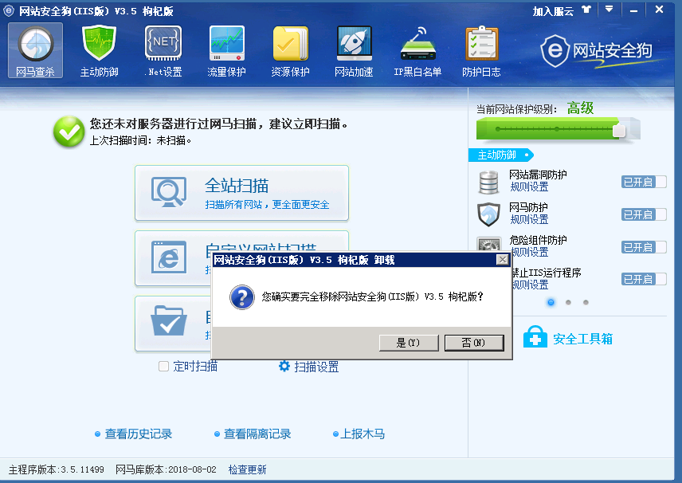Select the 主动防御 panel tab
Viewport: 682px width, 483px height.
point(500,155)
